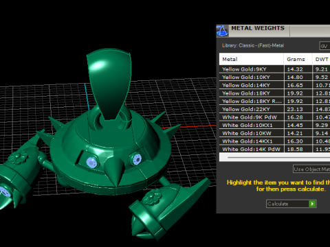The image size is (330, 247).
Task: Click the 9.14 DWT value
Action: pos(322,133)
